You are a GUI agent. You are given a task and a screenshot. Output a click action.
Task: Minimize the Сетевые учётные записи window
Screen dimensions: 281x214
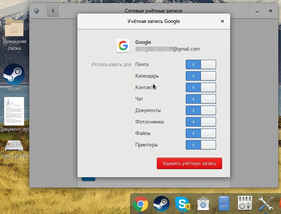pos(257,11)
